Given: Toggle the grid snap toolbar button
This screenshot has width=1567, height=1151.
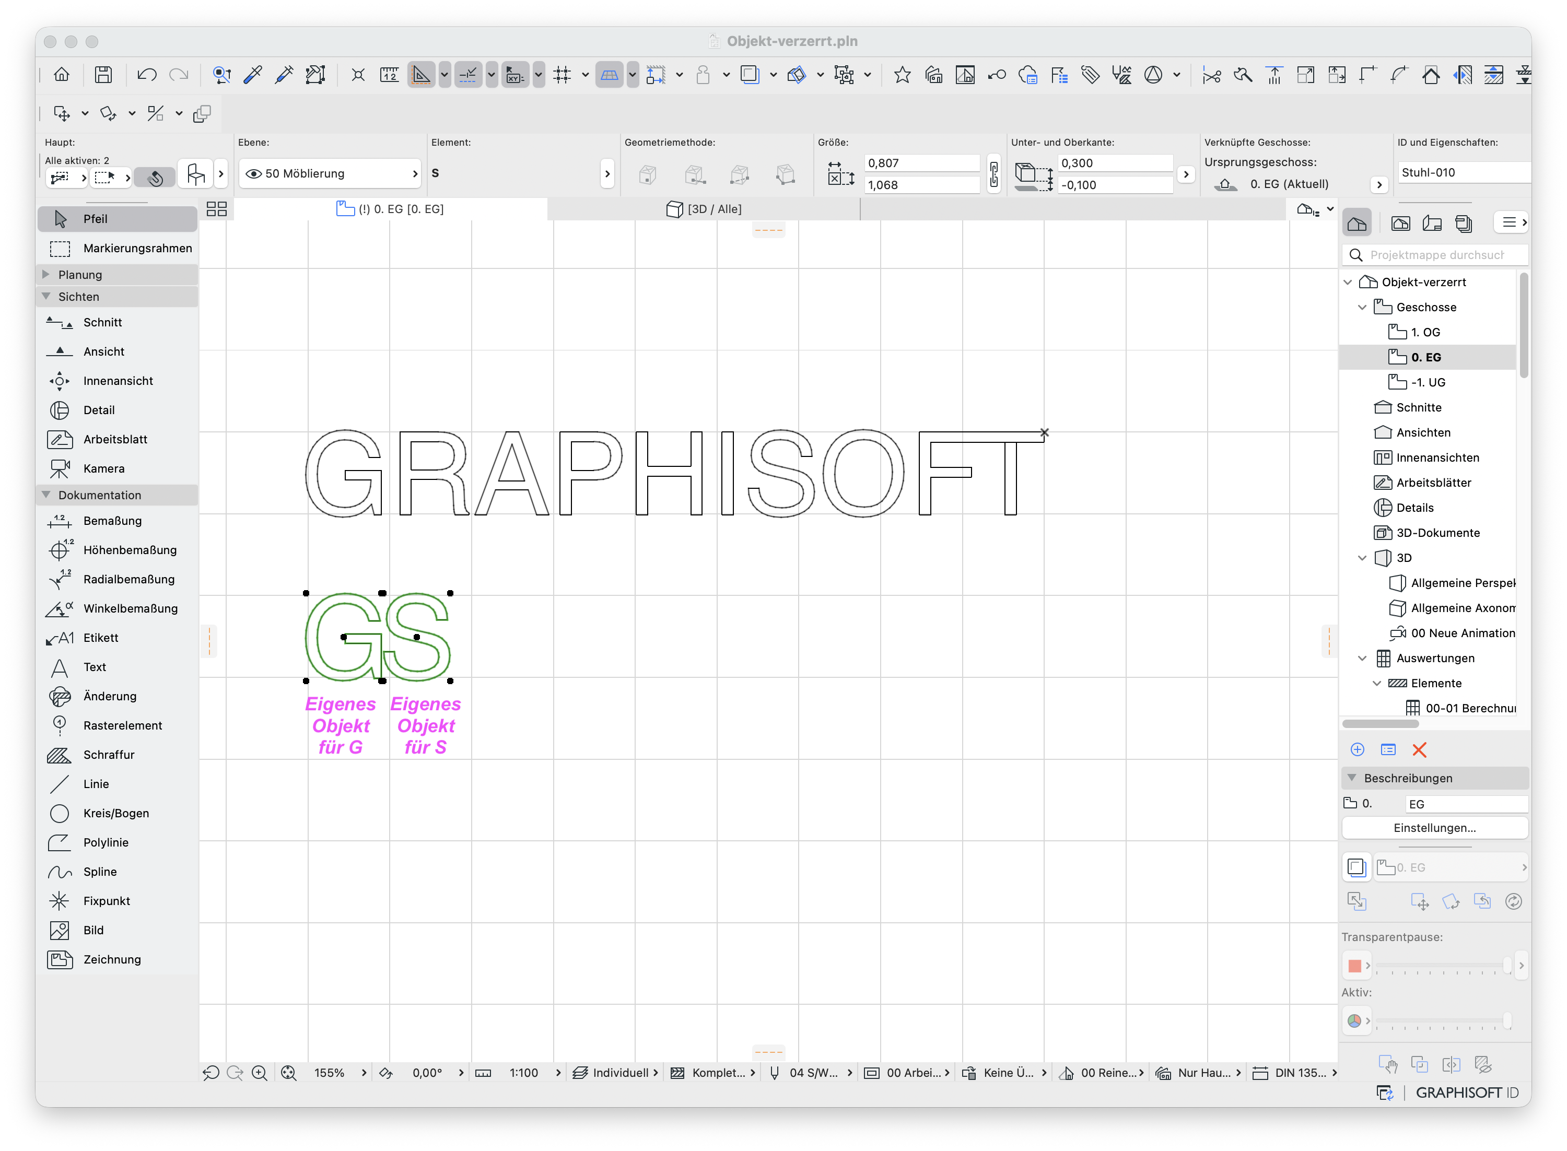Looking at the screenshot, I should [x=562, y=75].
